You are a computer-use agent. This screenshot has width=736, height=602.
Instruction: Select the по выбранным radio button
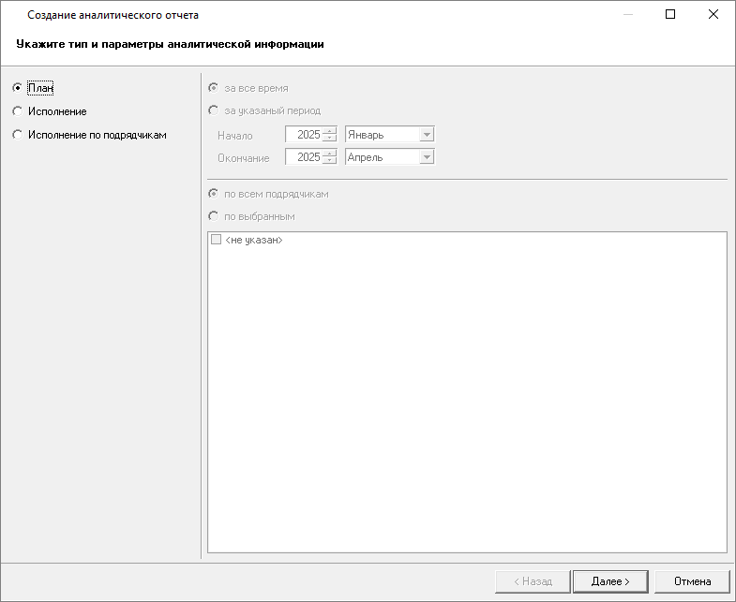214,216
